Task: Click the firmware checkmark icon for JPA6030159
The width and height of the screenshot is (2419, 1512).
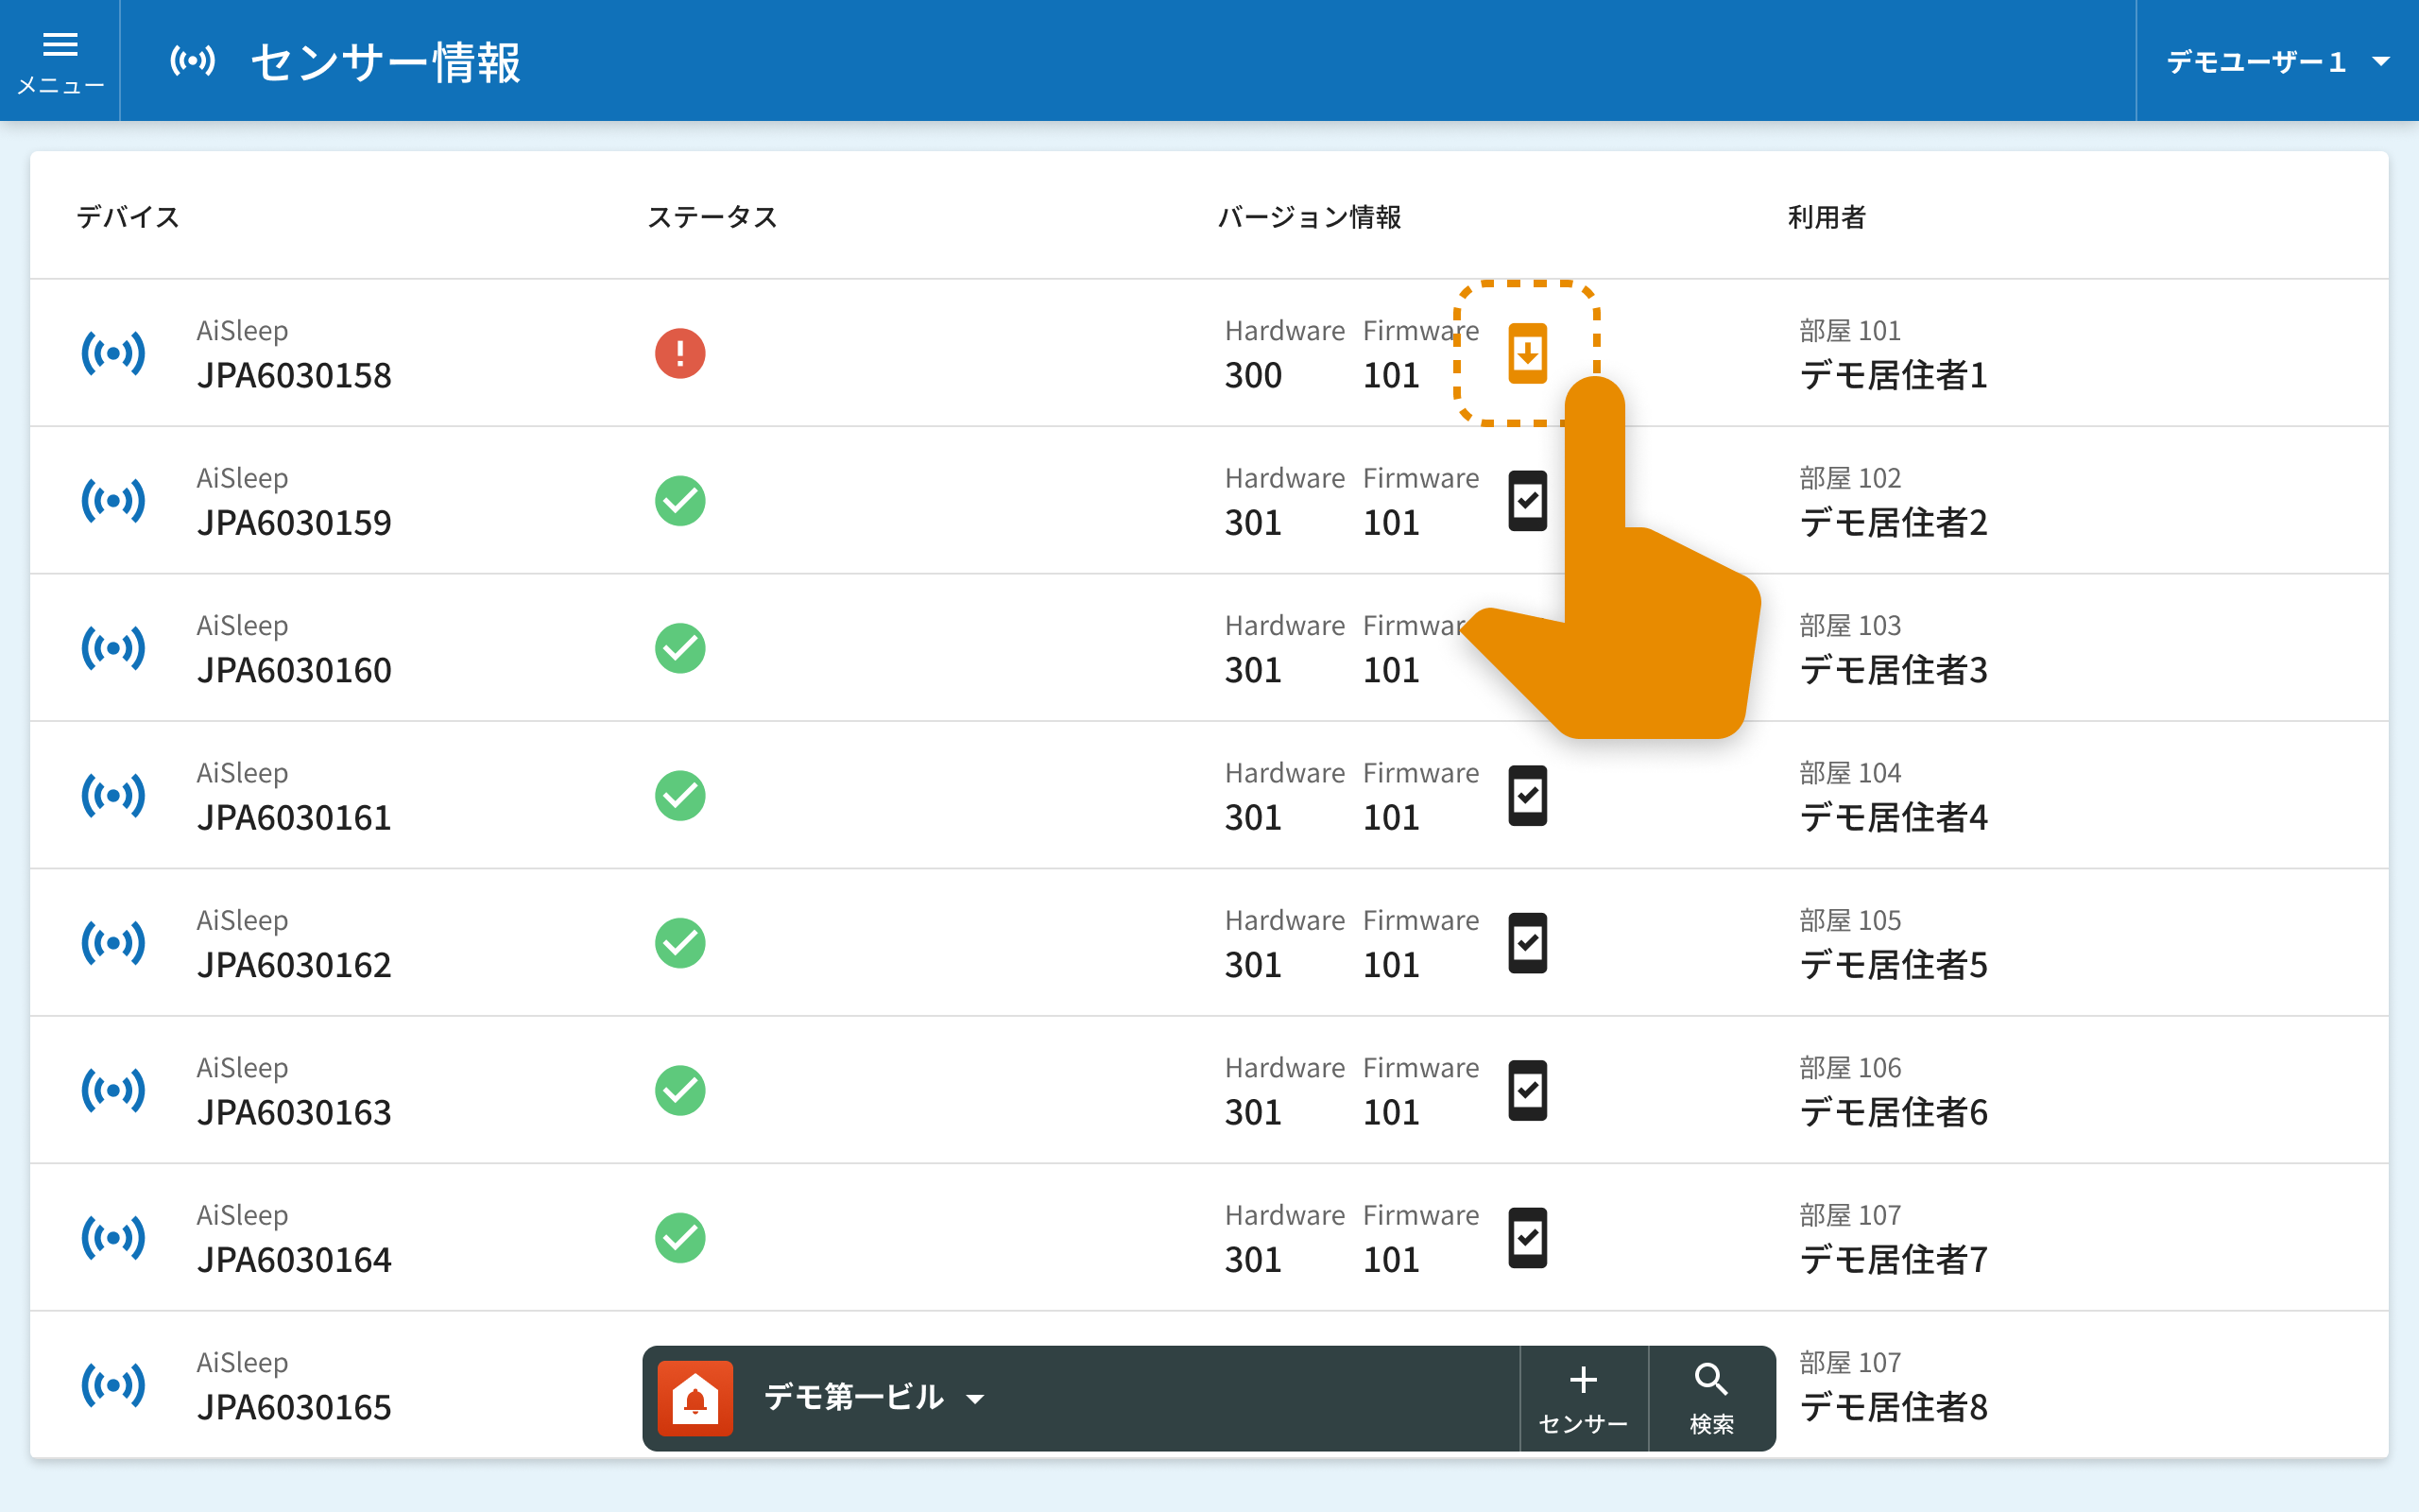Action: (x=1526, y=500)
